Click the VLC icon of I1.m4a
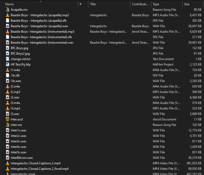This screenshot has height=175, width=204. click(x=7, y=70)
